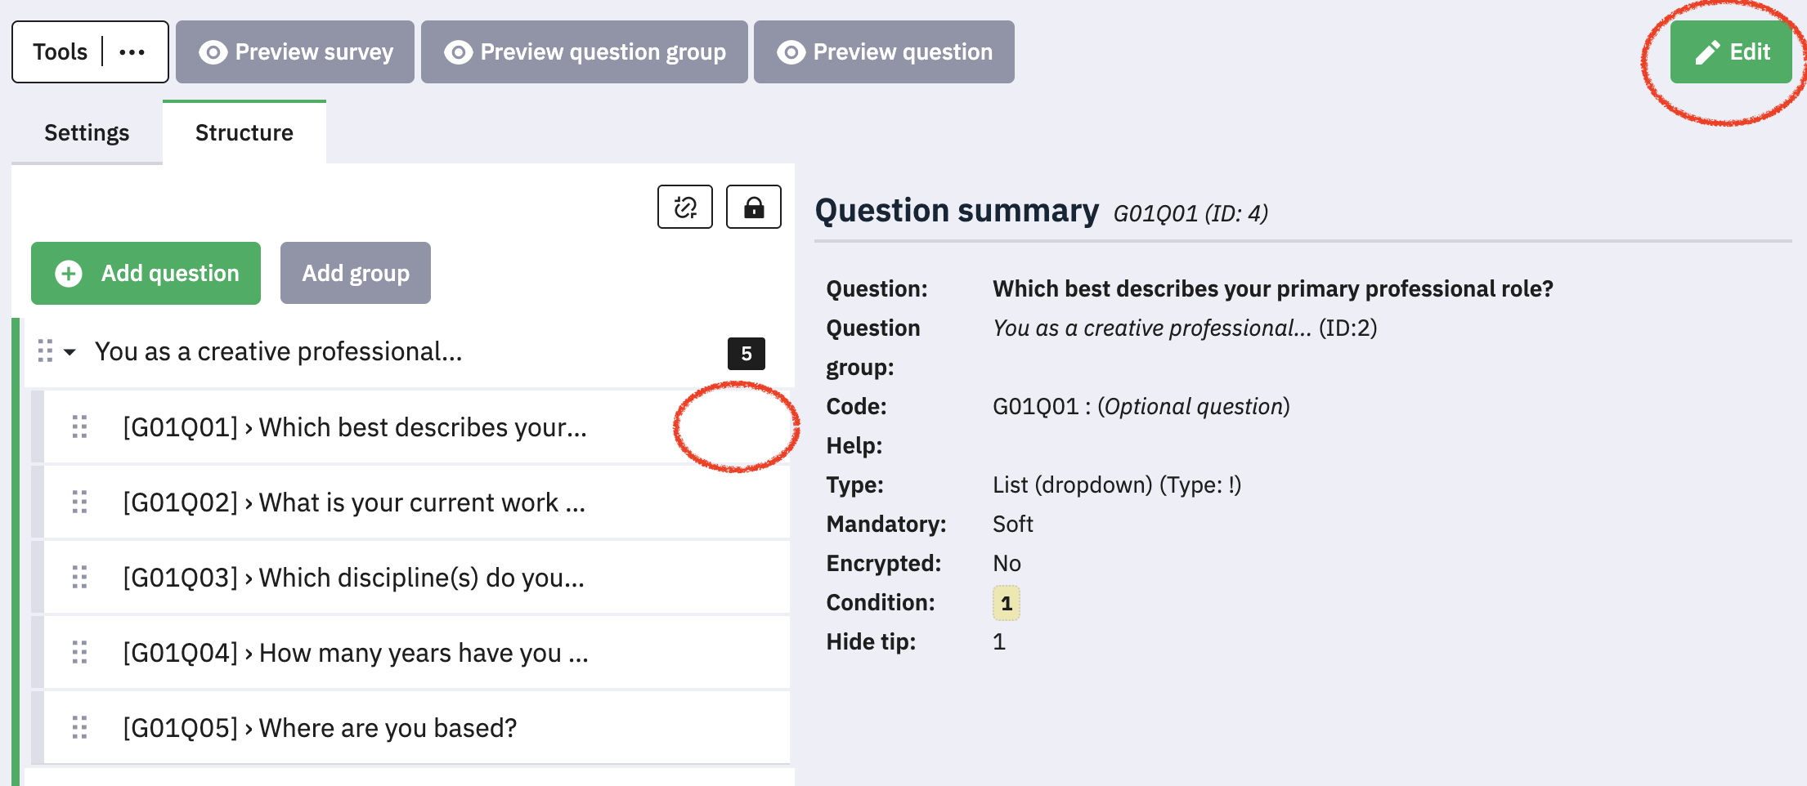Click the sidebar lock icon button
The height and width of the screenshot is (786, 1807).
pyautogui.click(x=753, y=208)
